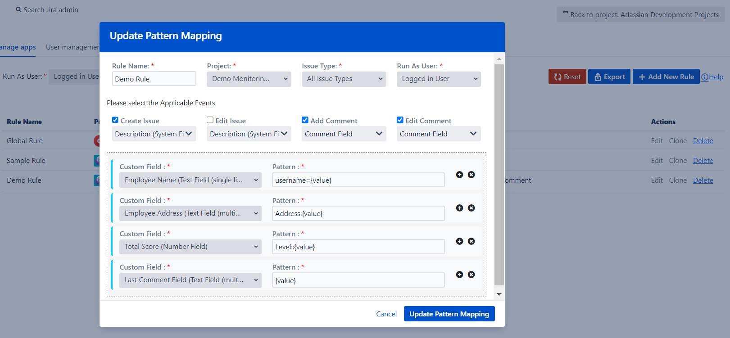730x338 pixels.
Task: Click the {value} pattern field
Action: (358, 280)
